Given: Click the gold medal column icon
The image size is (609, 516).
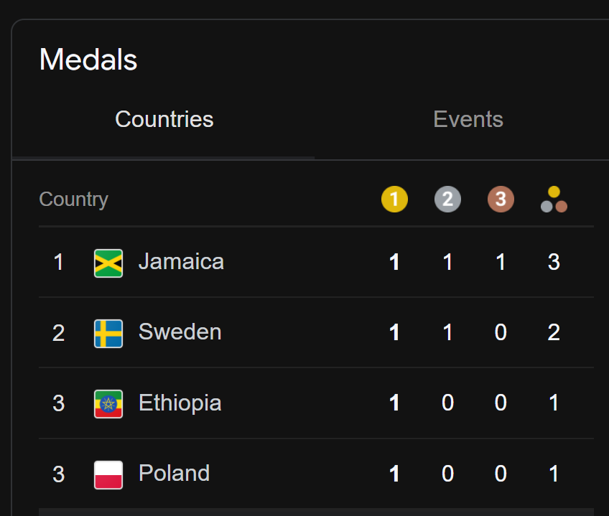Looking at the screenshot, I should 394,200.
